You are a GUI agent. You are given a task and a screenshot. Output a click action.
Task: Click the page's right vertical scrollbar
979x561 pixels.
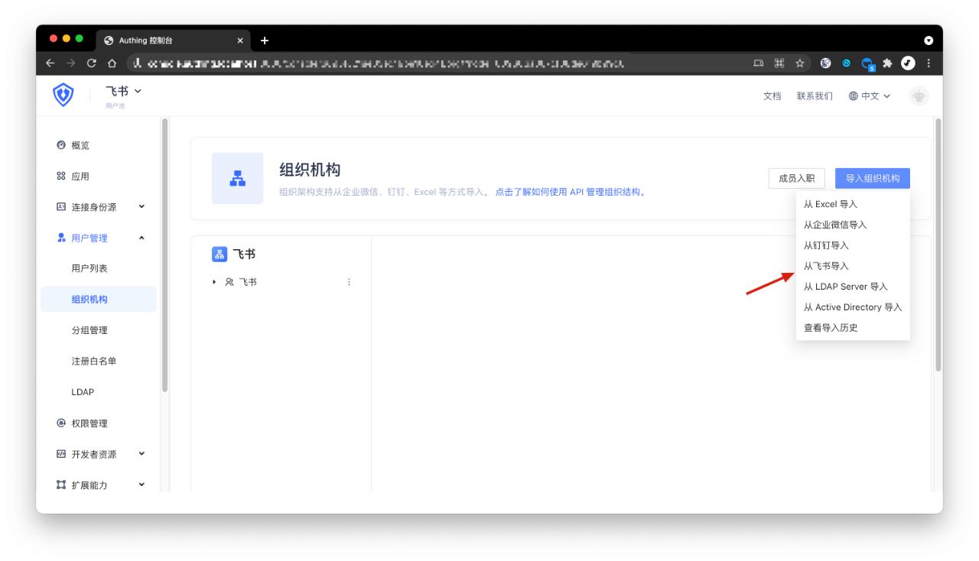tap(938, 245)
